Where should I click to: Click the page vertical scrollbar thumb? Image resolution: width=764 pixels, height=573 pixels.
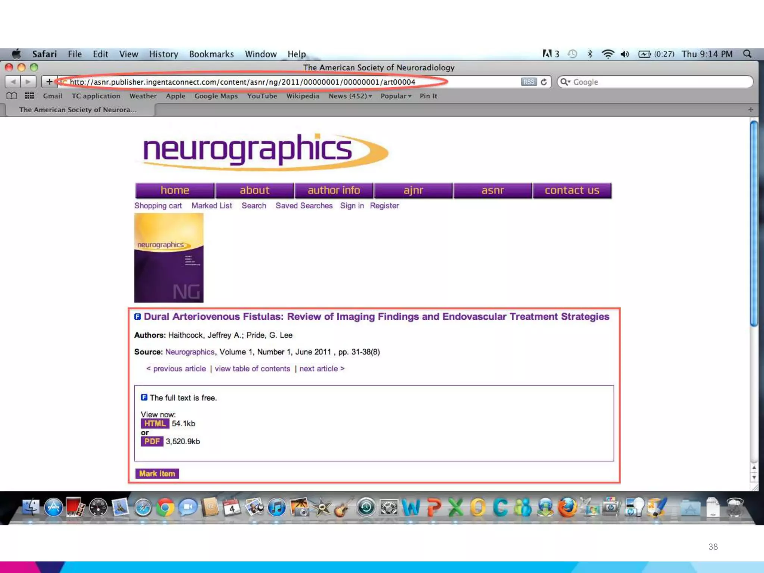[754, 224]
